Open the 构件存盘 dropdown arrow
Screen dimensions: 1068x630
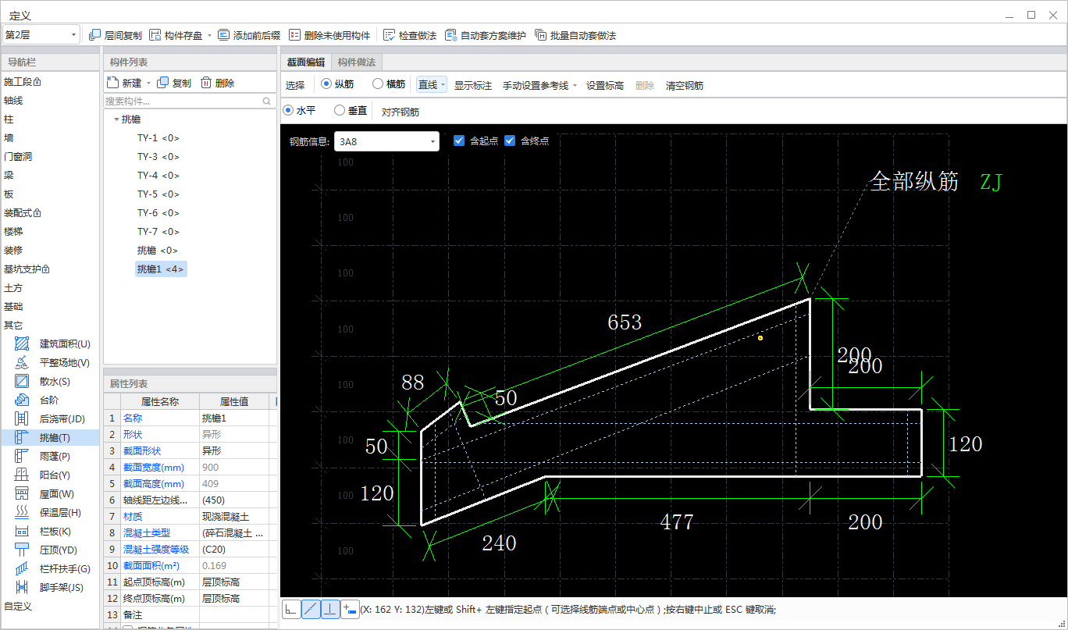point(209,36)
